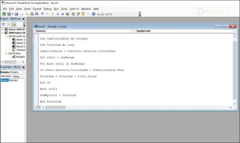The width and height of the screenshot is (240, 143).
Task: Open the Edit menu
Action: click(11, 9)
